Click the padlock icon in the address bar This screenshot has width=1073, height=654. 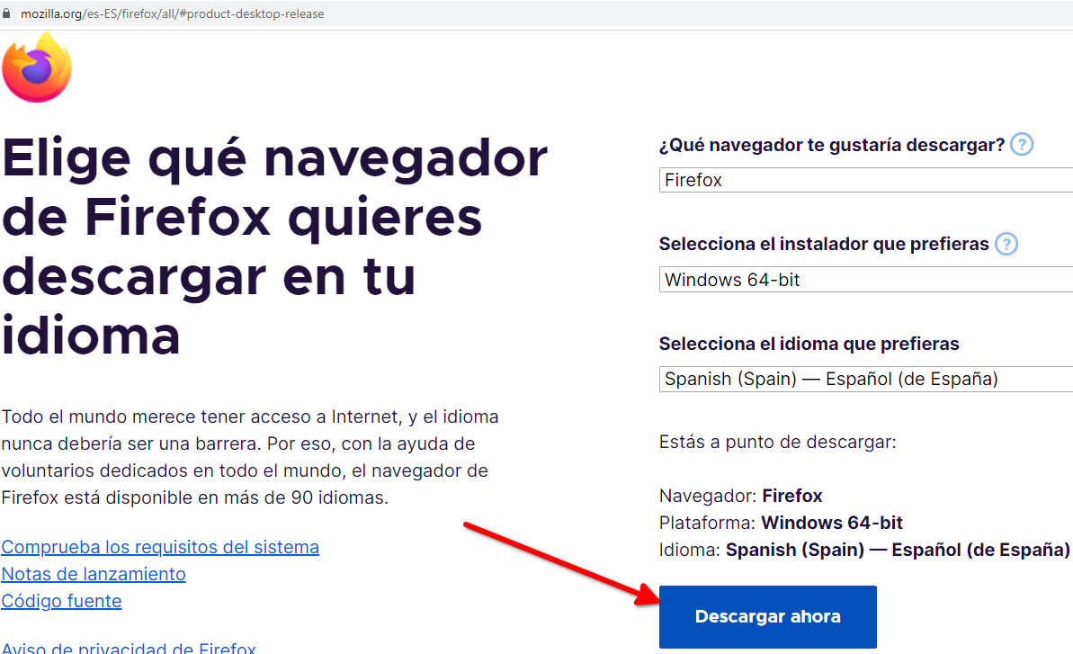(x=6, y=13)
